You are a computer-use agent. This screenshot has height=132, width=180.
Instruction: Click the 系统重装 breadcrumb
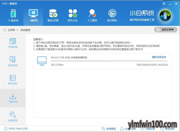click(x=25, y=30)
